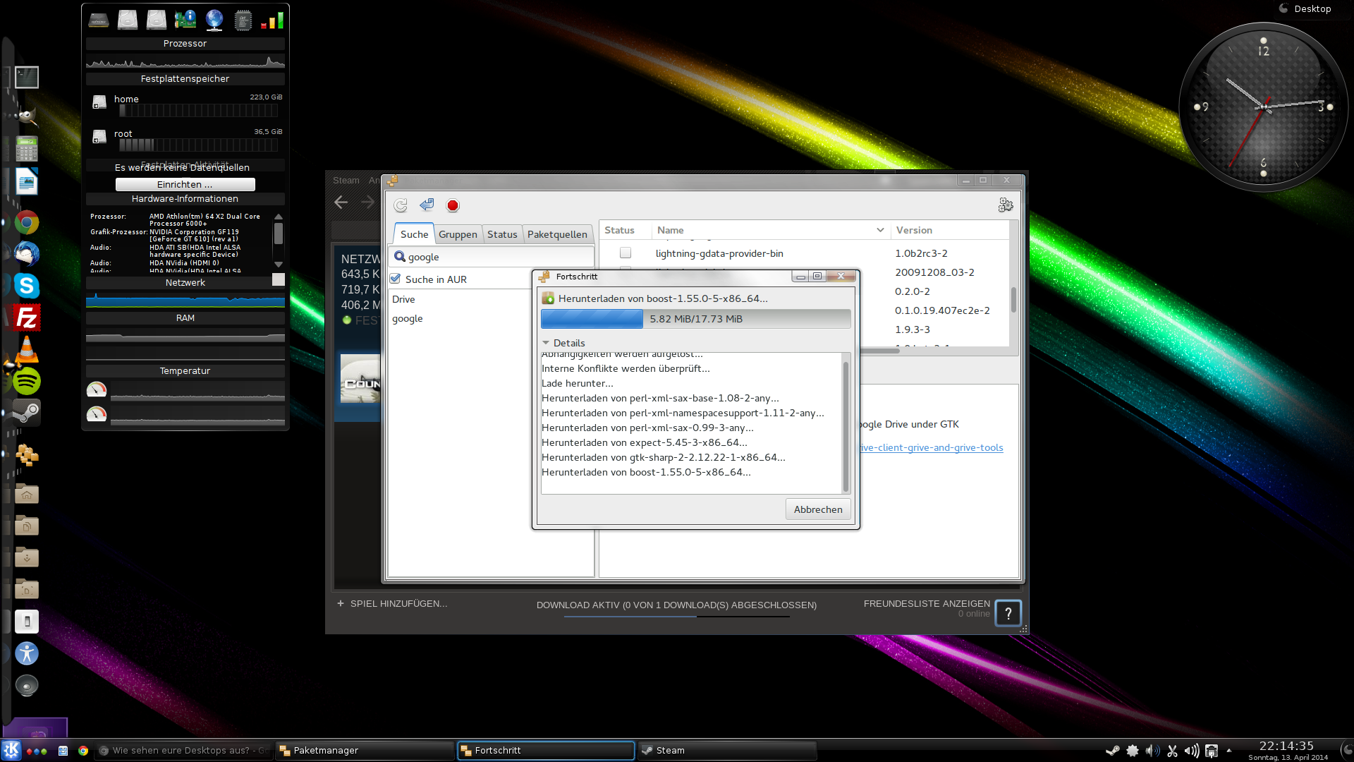Screen dimensions: 1354x762
Task: Click the blue apply arrow icon
Action: [x=427, y=205]
